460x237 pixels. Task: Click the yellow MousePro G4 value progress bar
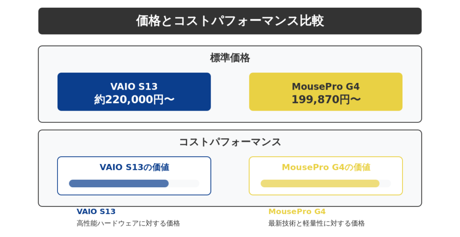click(x=320, y=183)
